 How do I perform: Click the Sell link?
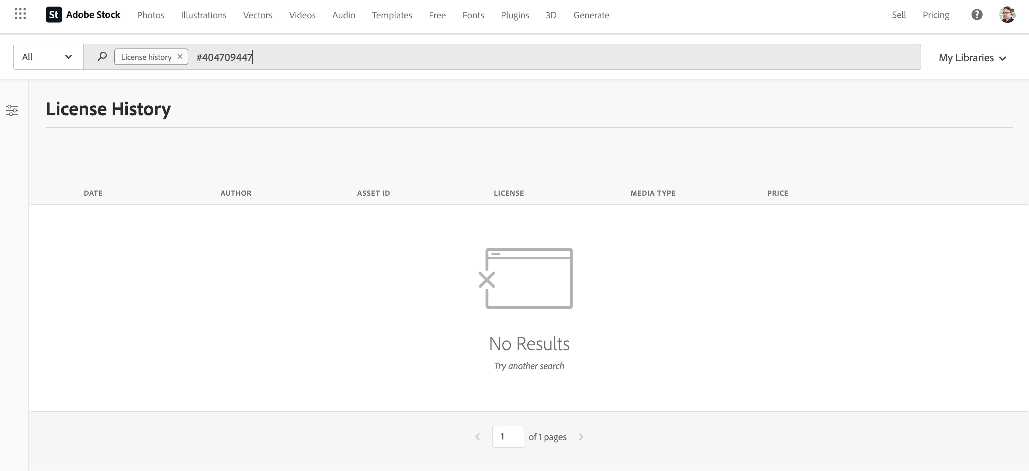[899, 15]
